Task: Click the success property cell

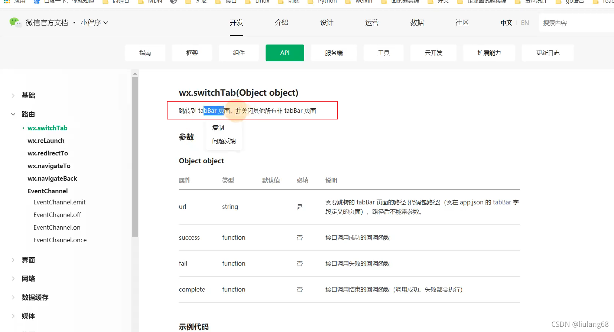Action: tap(189, 237)
